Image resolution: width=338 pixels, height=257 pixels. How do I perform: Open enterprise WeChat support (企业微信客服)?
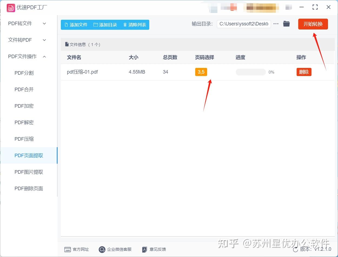102,249
